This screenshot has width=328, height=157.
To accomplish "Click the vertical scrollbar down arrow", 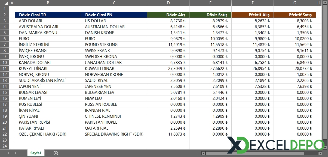I will point(325,148).
